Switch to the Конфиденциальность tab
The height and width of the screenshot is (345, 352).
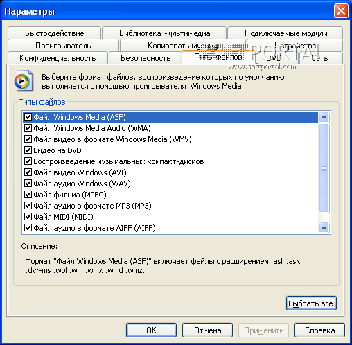coord(58,58)
